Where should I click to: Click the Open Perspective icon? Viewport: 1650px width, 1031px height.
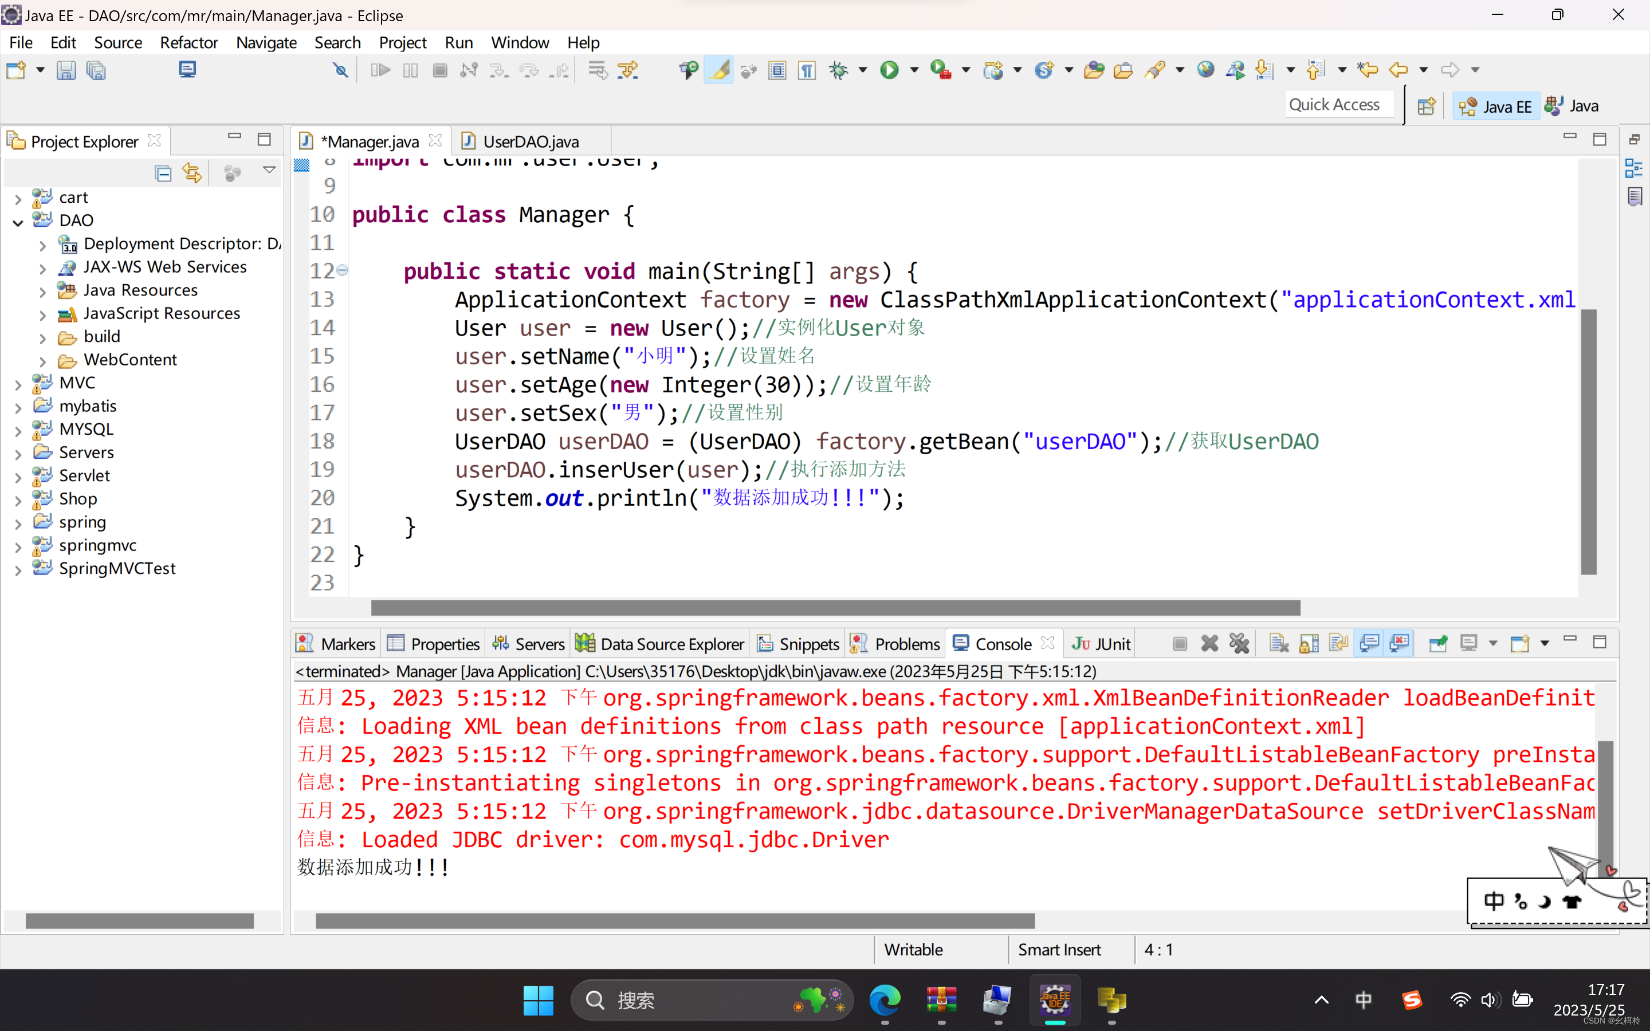tap(1425, 107)
